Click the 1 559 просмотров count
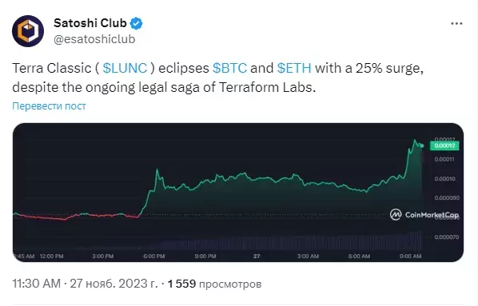Image resolution: width=478 pixels, height=306 pixels. pos(214,284)
